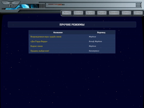Viewport: 144px width, 108px height.
Task: Open the «Дха Уэрда Верда» link
Action: pos(39,41)
